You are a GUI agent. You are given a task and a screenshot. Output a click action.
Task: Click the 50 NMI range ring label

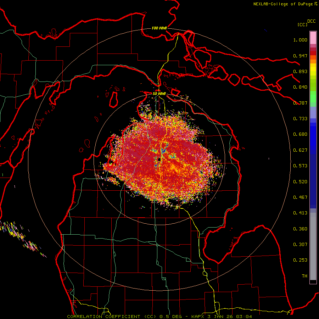[x=159, y=94]
